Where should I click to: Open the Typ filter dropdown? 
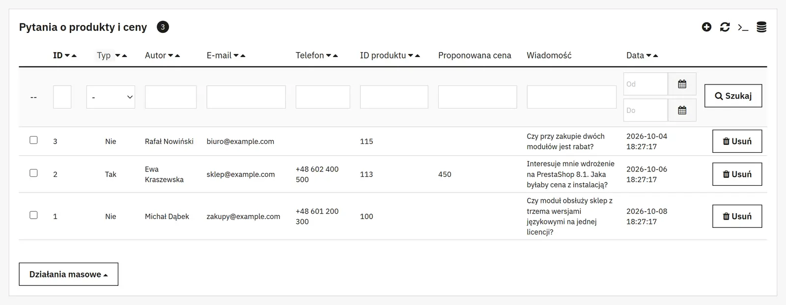(111, 97)
